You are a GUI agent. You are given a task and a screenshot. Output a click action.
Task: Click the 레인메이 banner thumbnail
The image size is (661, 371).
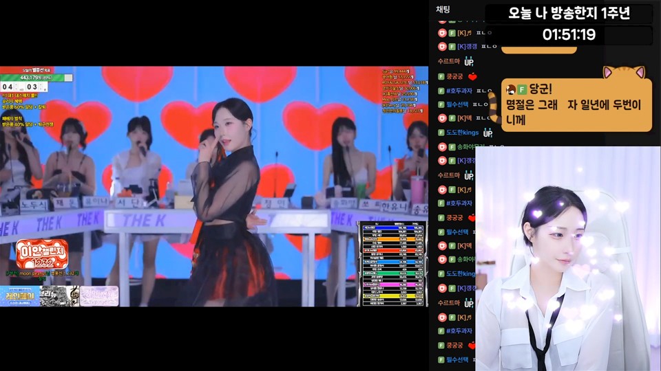coord(19,295)
